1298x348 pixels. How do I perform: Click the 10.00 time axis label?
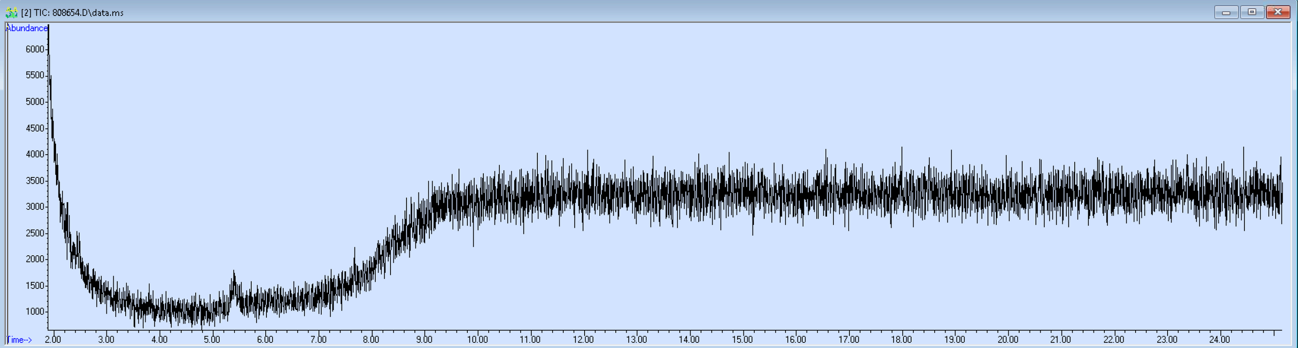tap(477, 340)
